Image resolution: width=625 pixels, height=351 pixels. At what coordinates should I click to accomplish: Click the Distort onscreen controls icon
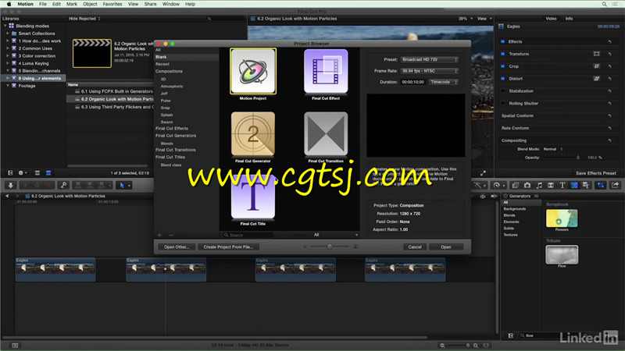[596, 79]
